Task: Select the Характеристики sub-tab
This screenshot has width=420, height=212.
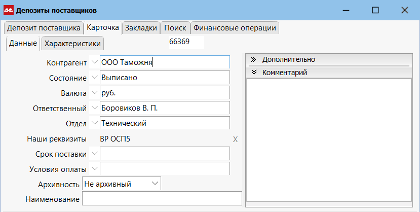Action: coord(73,44)
